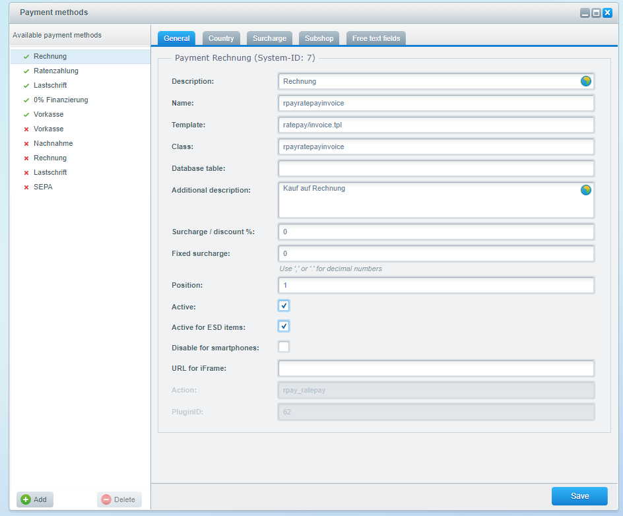Uncheck the Active checkbox
Screen dimensions: 623x516
(x=284, y=306)
